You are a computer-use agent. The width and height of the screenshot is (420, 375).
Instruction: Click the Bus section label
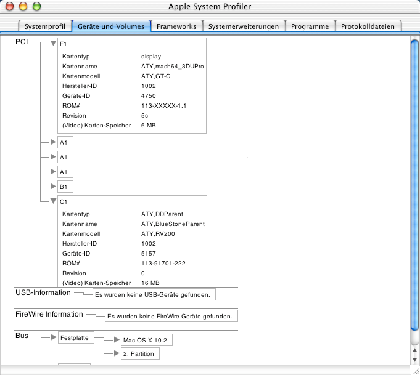point(22,336)
